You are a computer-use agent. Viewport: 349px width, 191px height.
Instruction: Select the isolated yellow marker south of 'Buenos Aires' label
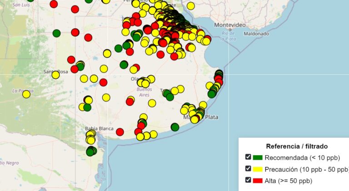tap(152, 103)
